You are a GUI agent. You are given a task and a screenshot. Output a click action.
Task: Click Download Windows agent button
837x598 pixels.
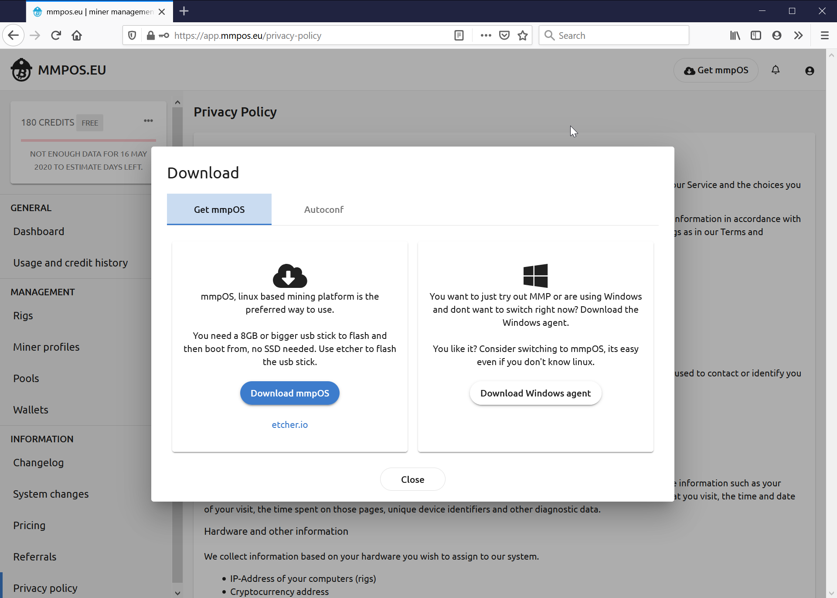[x=535, y=393]
